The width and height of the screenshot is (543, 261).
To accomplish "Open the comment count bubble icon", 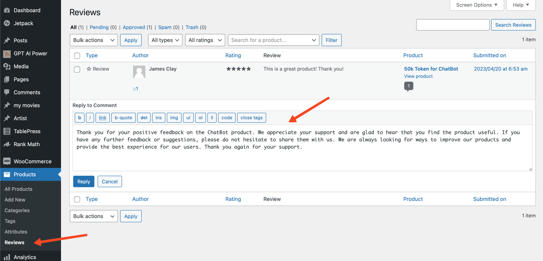I will 409,86.
